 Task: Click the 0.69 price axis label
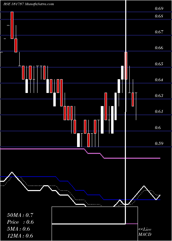[x=159, y=9]
